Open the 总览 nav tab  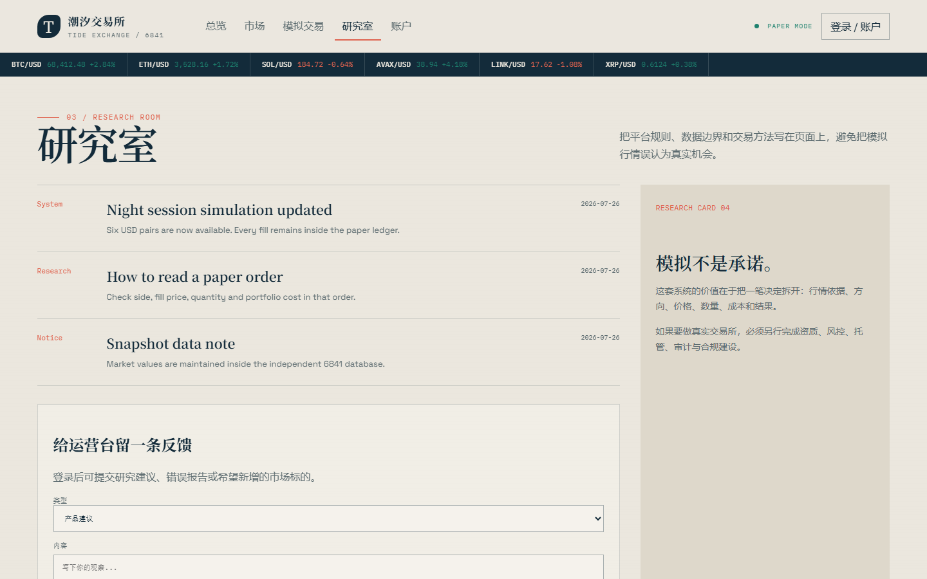(x=216, y=26)
